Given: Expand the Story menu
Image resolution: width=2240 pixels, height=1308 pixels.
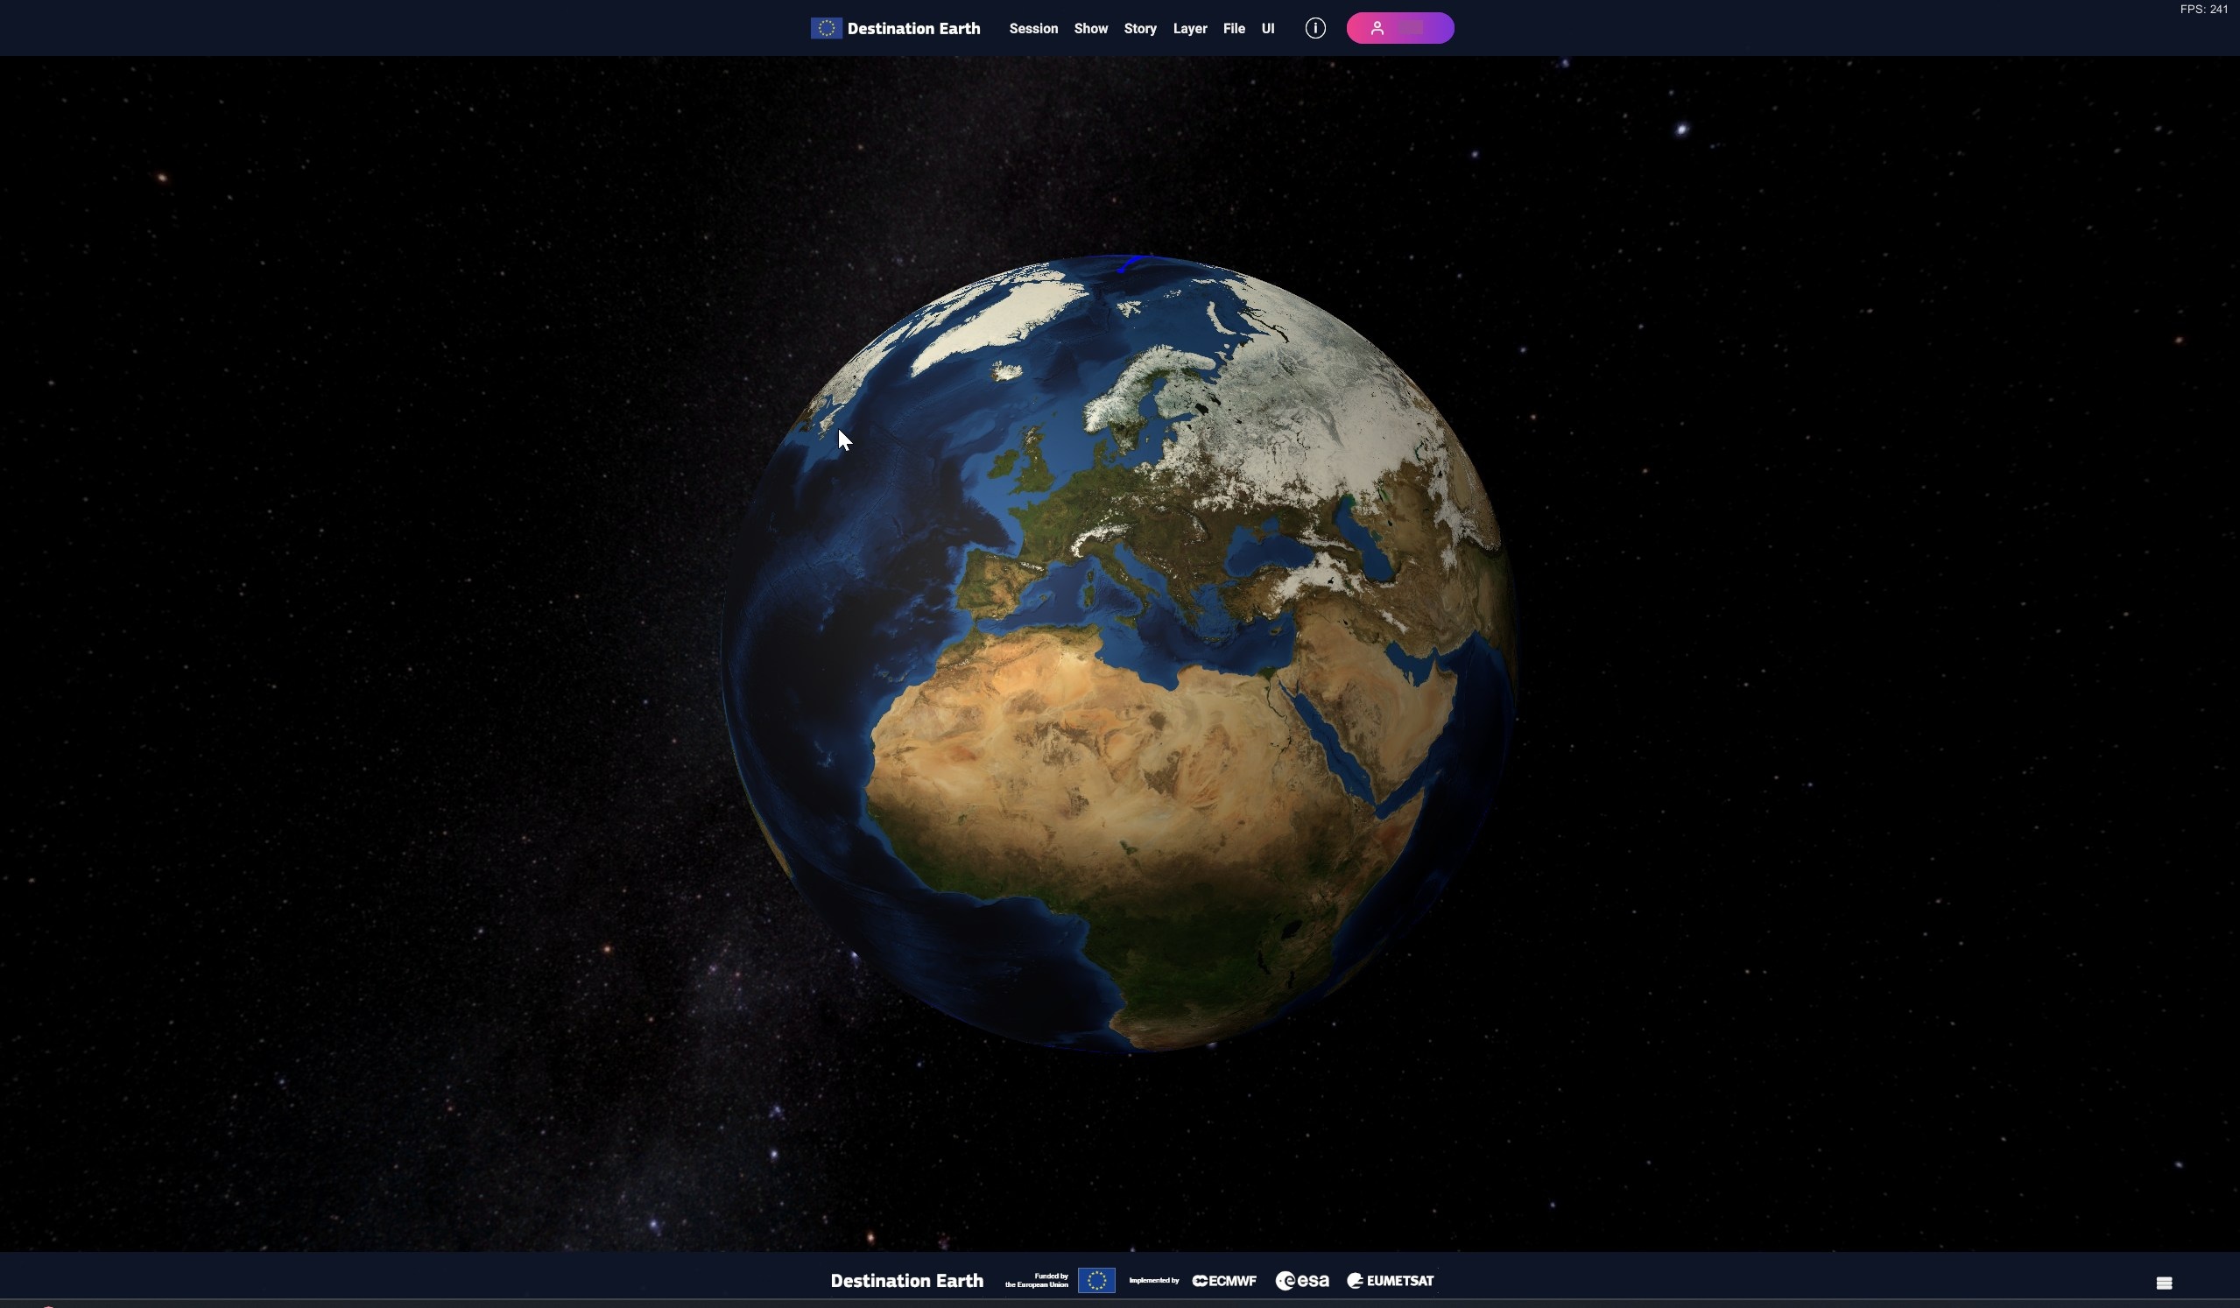Looking at the screenshot, I should 1139,28.
